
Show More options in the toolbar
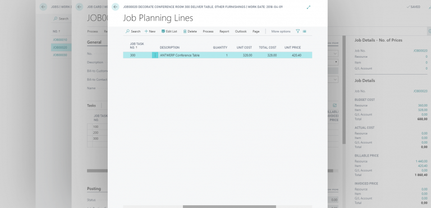point(281,31)
